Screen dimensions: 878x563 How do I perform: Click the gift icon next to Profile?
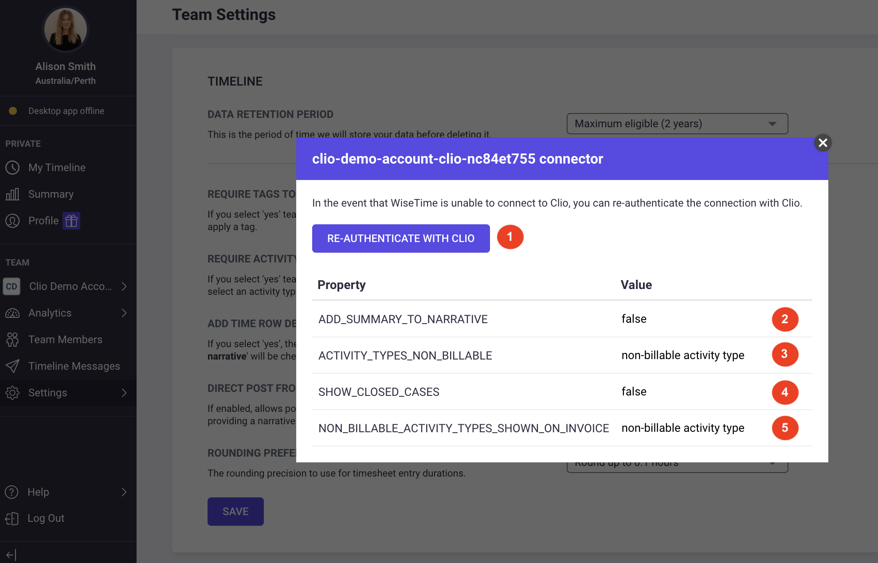tap(71, 220)
